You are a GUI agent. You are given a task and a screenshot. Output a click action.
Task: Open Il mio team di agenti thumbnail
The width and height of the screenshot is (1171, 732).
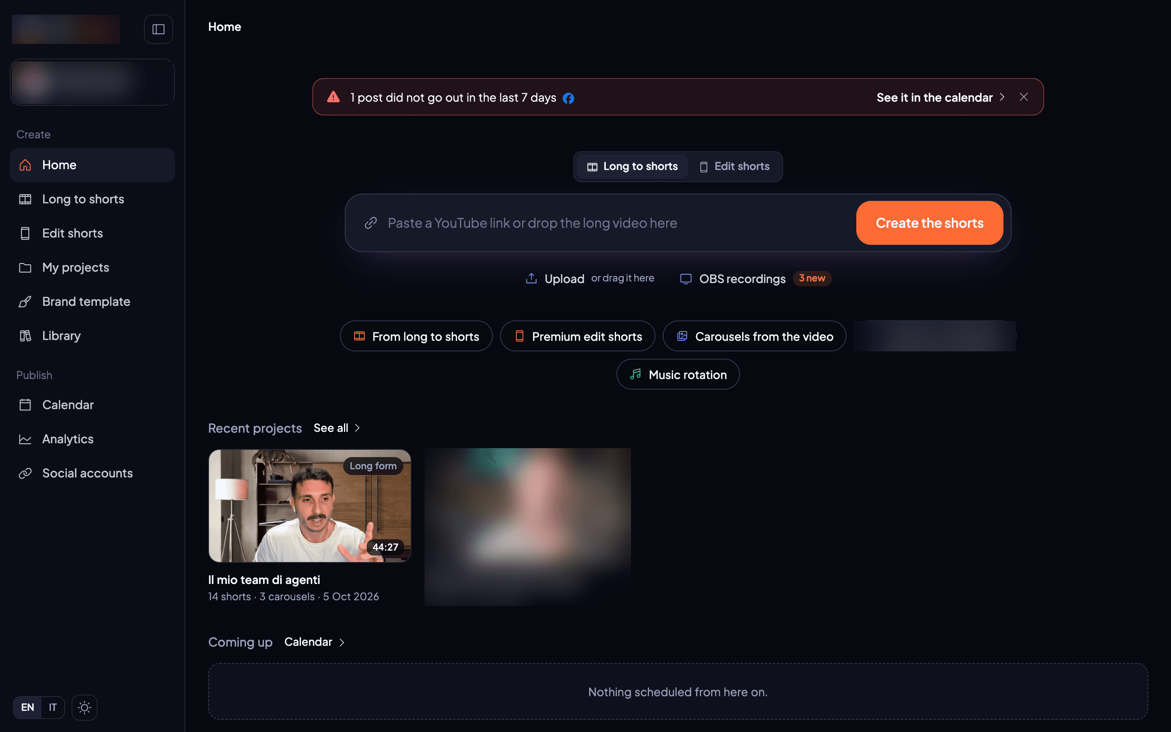[x=310, y=505]
